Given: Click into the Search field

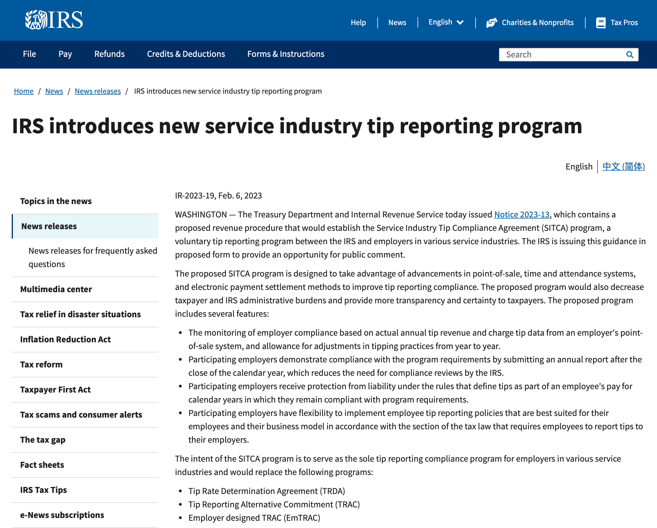Looking at the screenshot, I should [x=568, y=55].
